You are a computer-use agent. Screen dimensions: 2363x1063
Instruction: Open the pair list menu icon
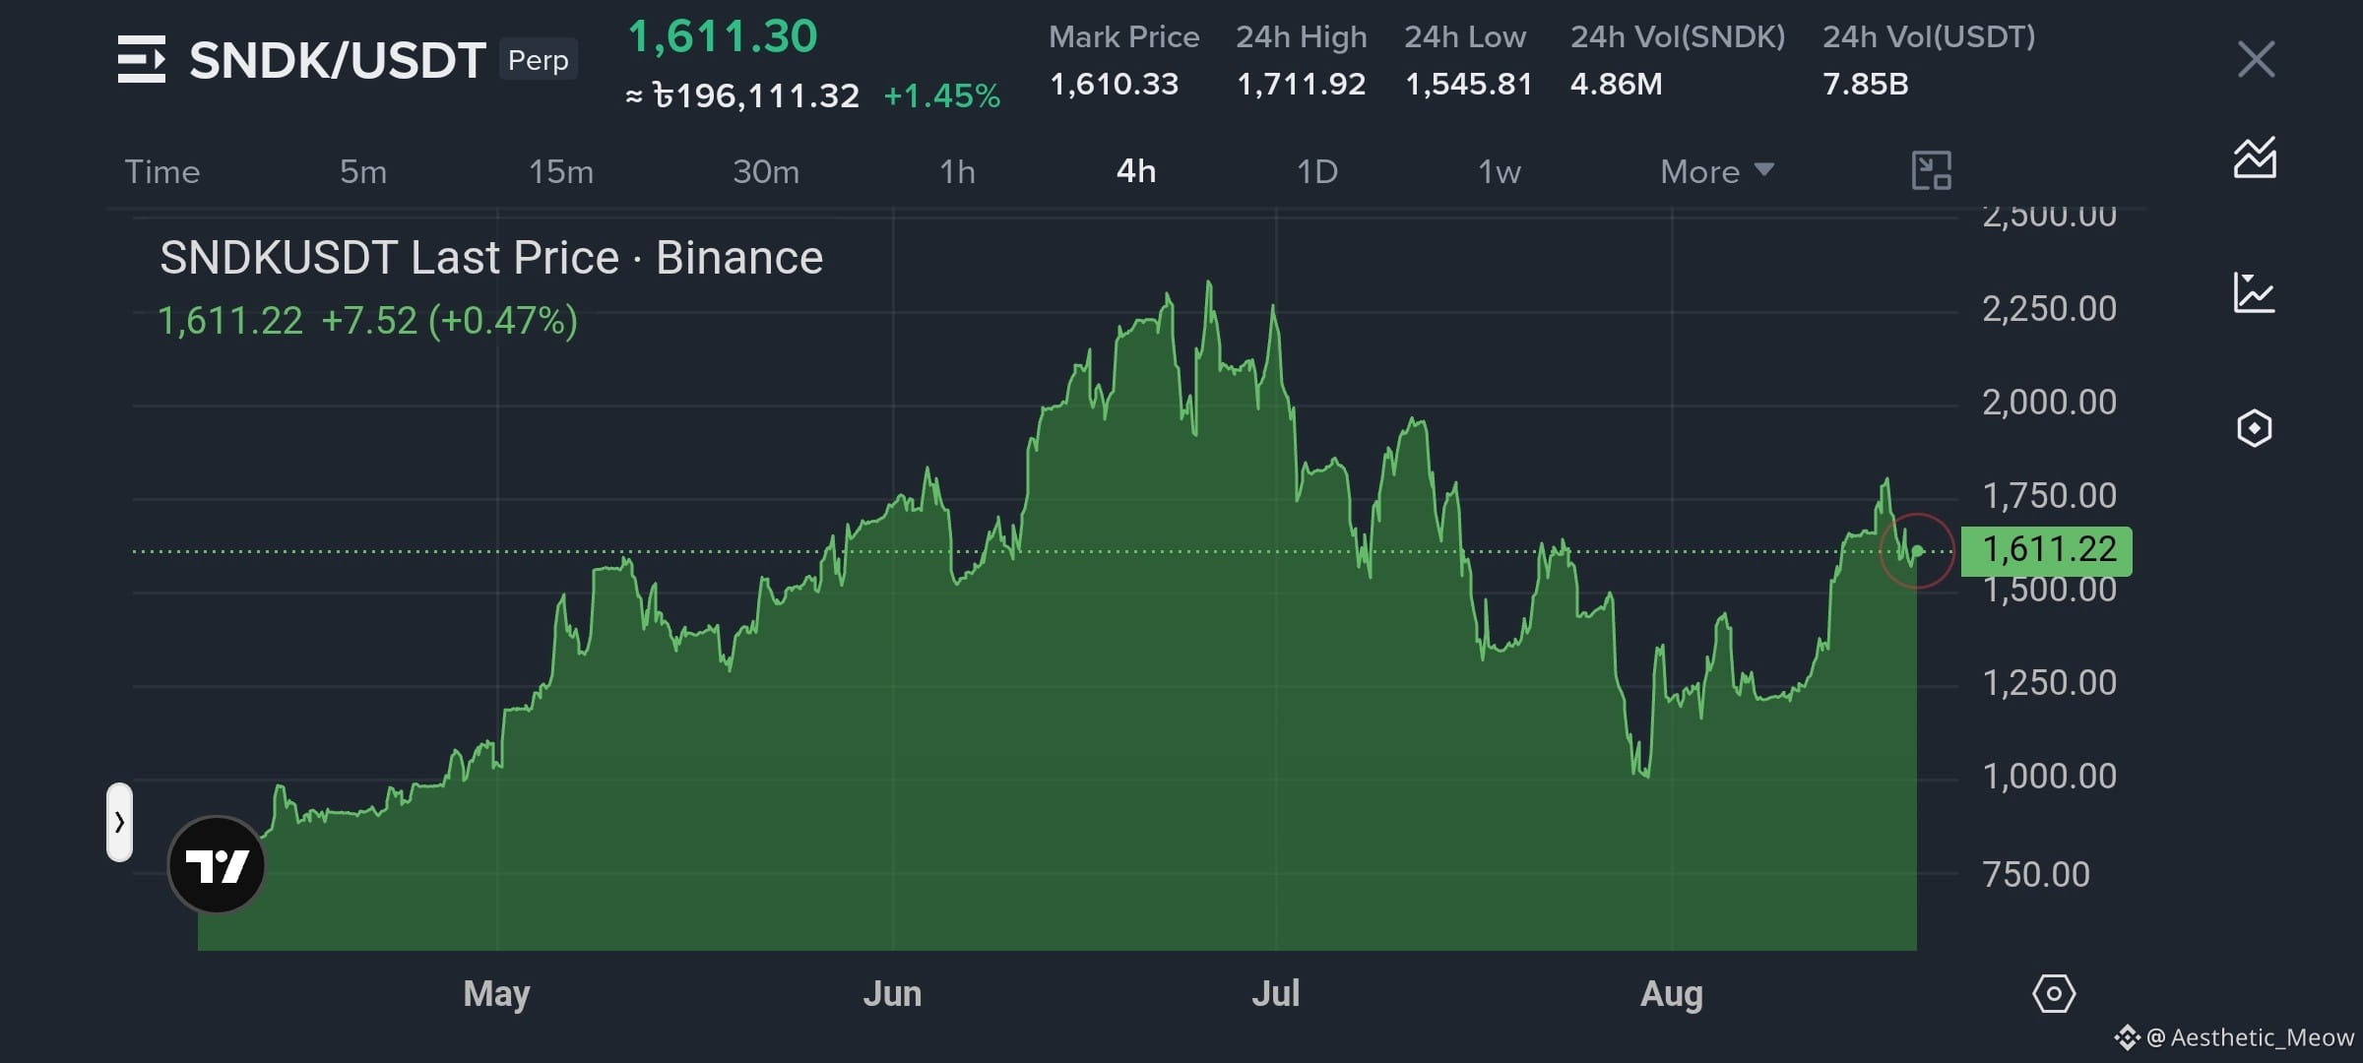tap(142, 60)
